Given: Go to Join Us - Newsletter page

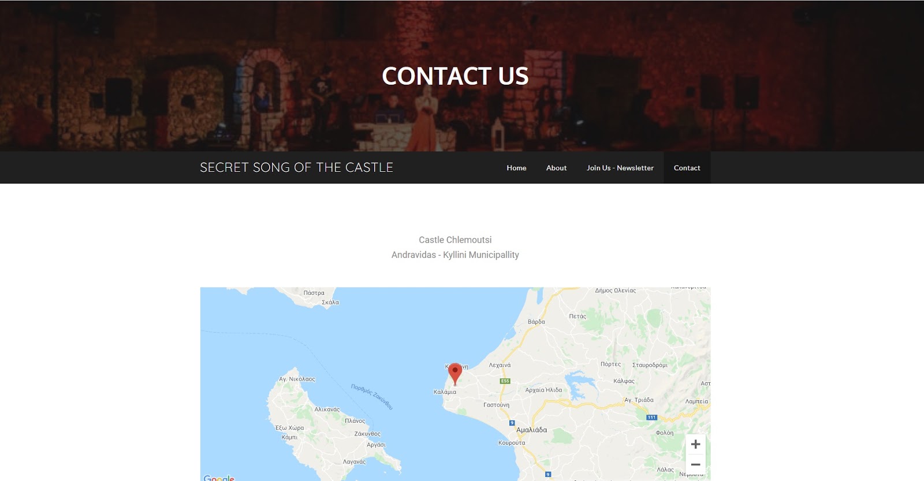Looking at the screenshot, I should click(x=620, y=168).
